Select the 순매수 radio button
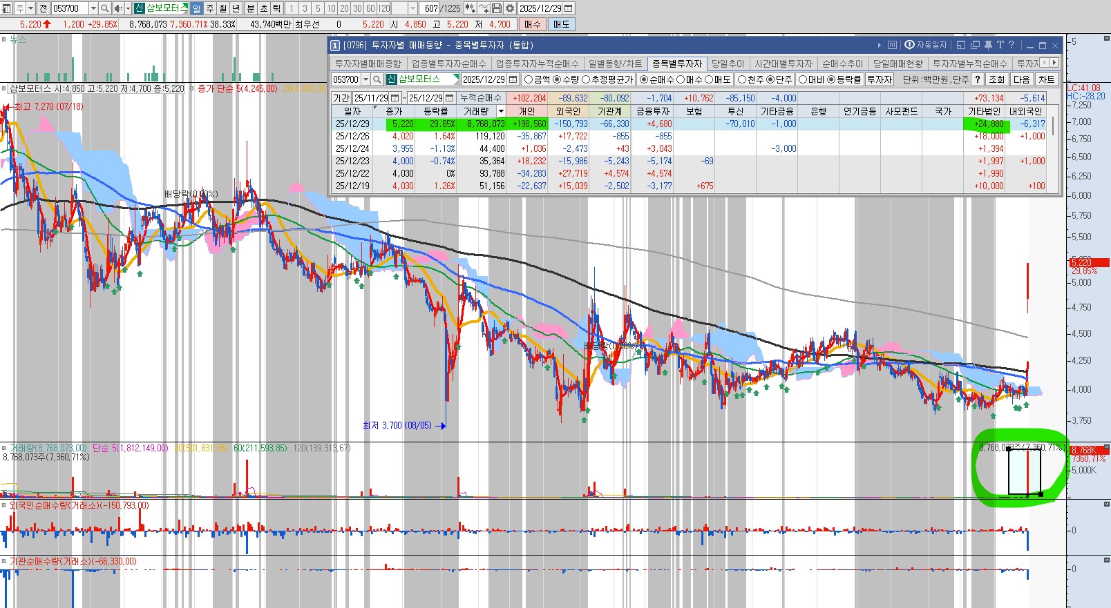 [644, 79]
